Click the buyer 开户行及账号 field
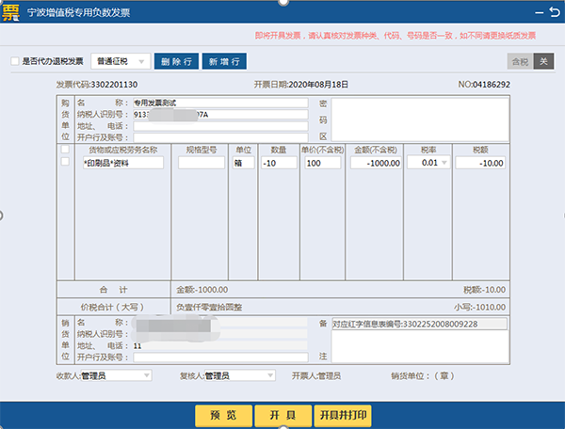This screenshot has width=565, height=429. coord(220,136)
